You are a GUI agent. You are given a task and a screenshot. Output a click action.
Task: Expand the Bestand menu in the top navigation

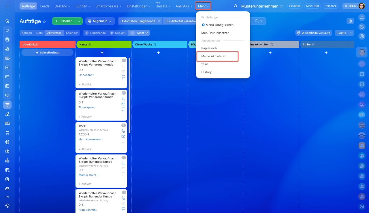click(x=62, y=6)
